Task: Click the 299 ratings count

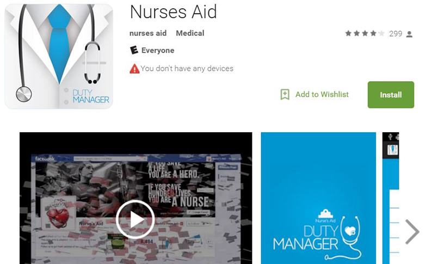Action: (x=396, y=34)
